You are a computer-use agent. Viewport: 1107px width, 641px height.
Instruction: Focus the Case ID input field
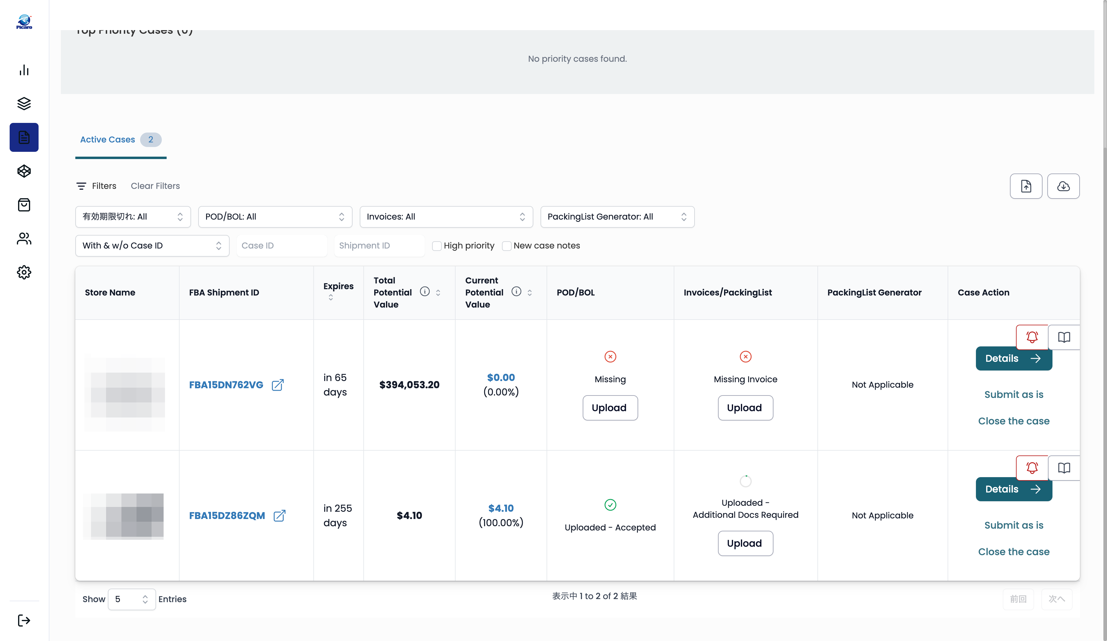282,246
